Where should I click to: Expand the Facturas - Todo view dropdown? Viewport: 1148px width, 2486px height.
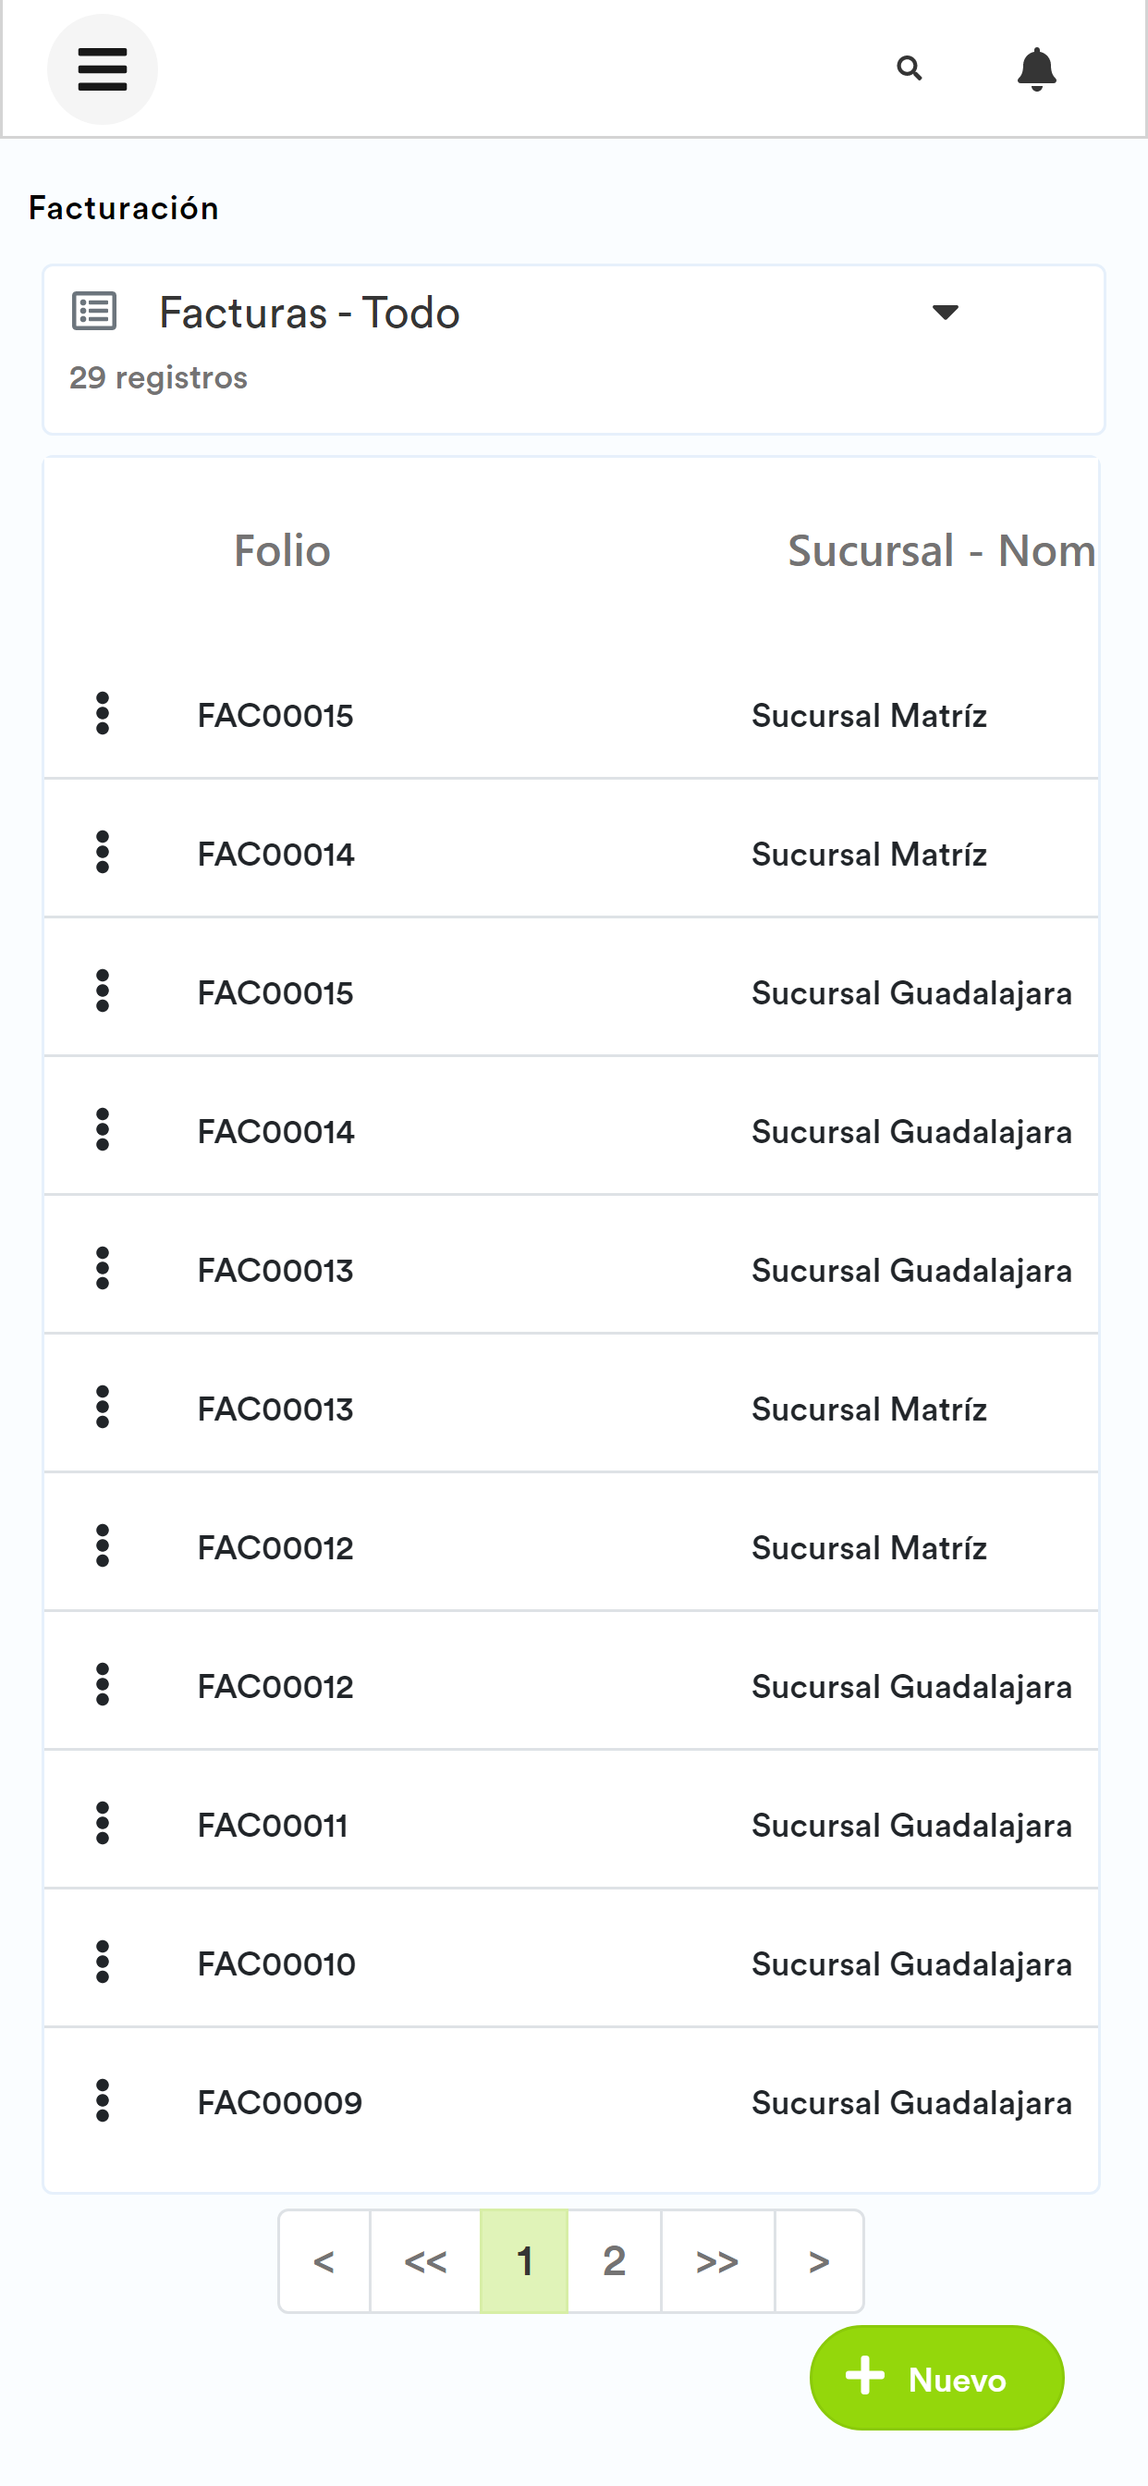pos(946,313)
